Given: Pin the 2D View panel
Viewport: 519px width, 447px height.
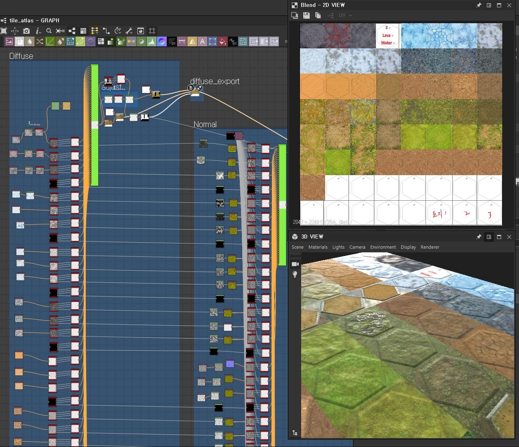Looking at the screenshot, I should 478,5.
